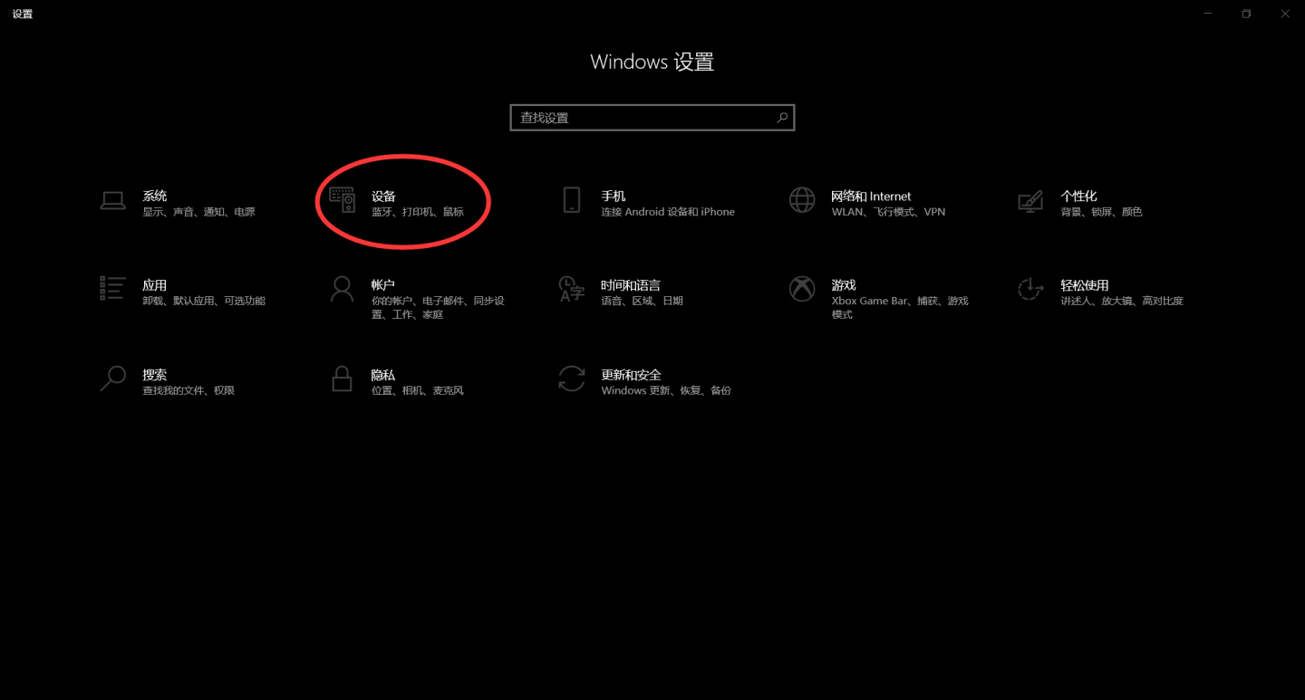Open the 帐户 person icon
The height and width of the screenshot is (700, 1305).
pyautogui.click(x=342, y=289)
